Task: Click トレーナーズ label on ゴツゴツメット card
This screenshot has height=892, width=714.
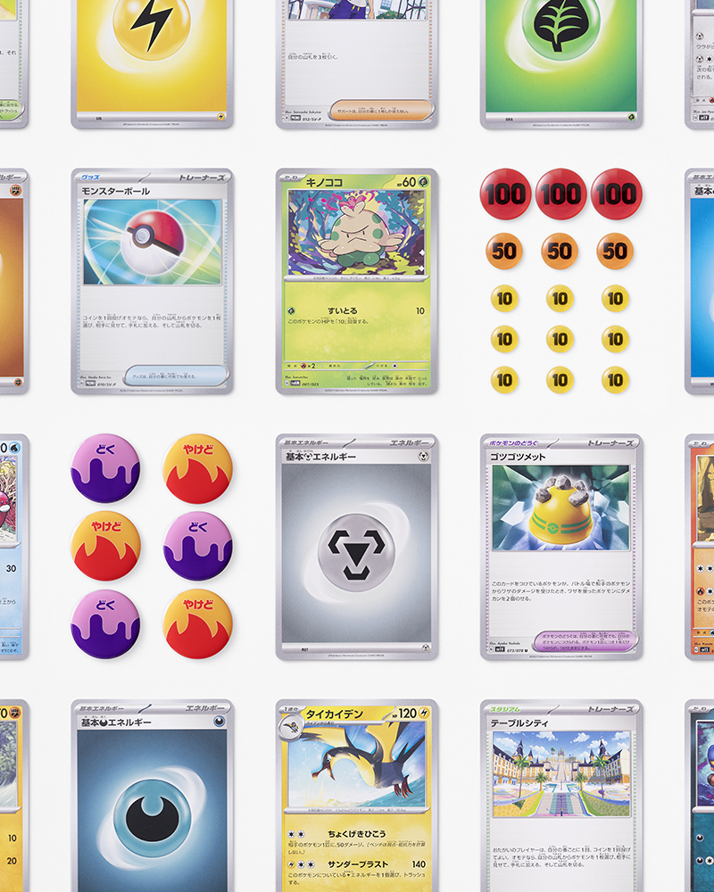Action: point(610,443)
